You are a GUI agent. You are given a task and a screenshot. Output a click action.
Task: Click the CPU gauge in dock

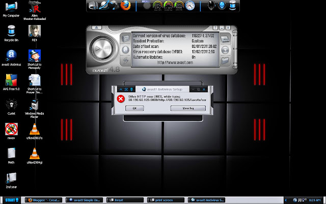point(157,6)
